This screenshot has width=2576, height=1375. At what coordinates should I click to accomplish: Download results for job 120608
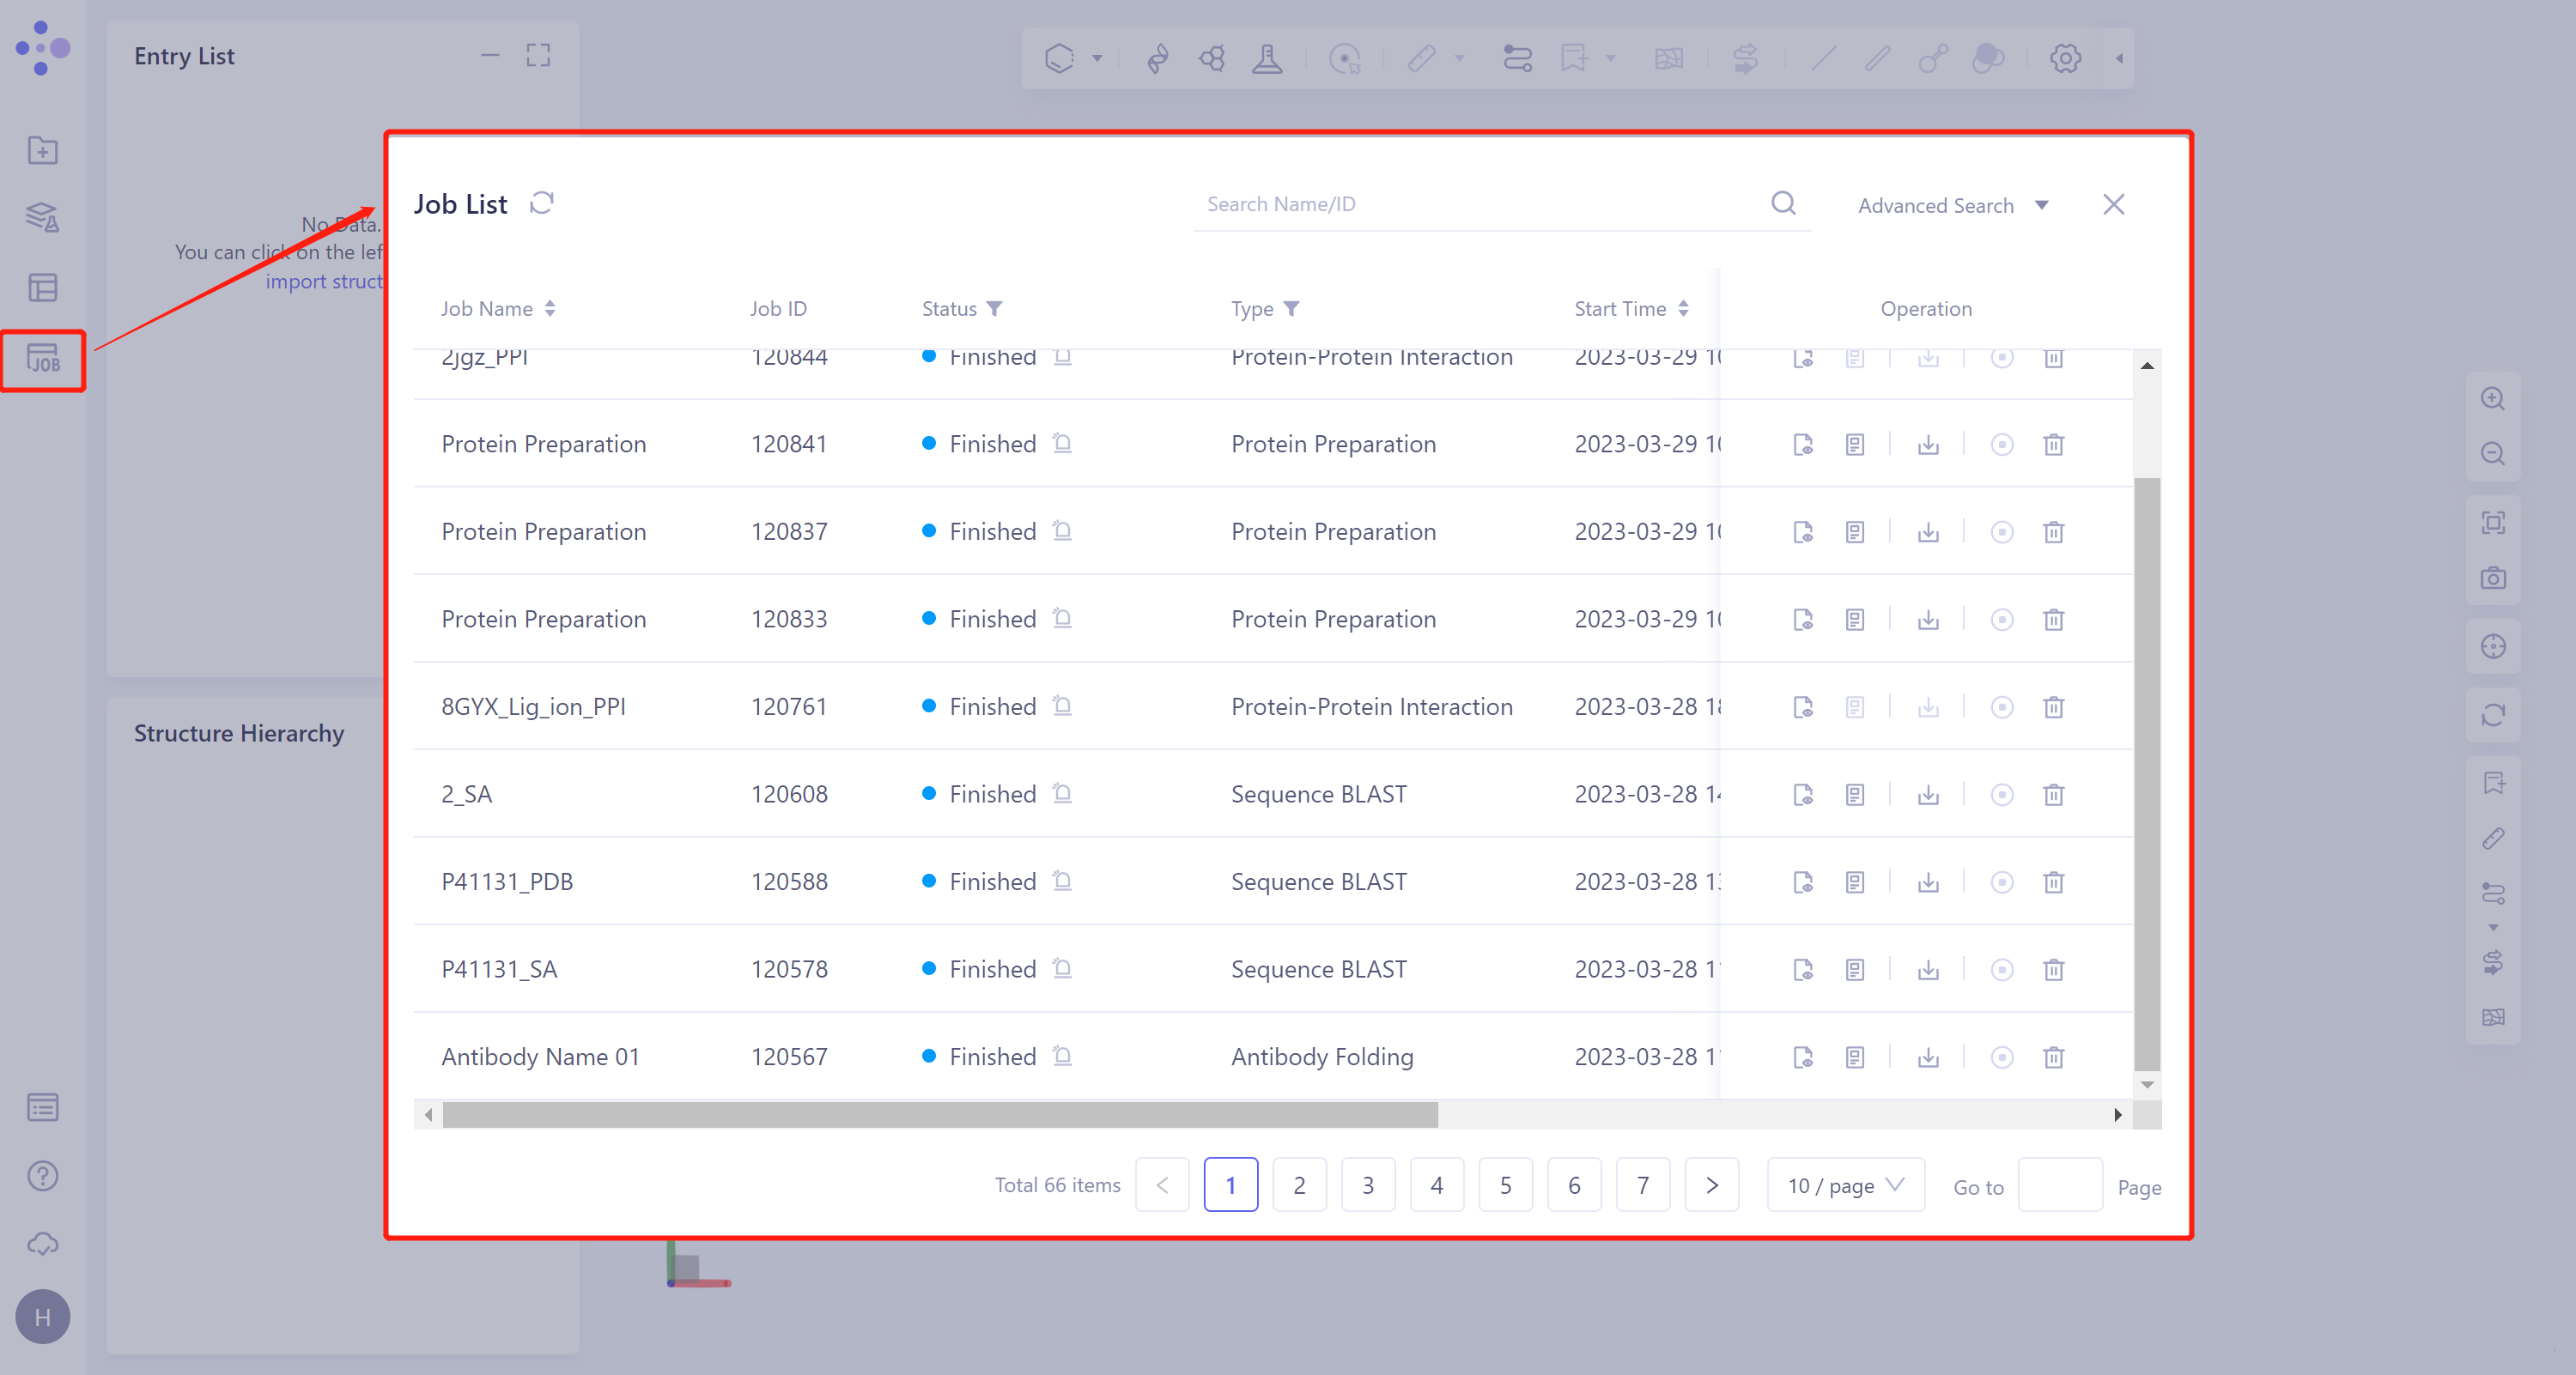coord(1928,796)
